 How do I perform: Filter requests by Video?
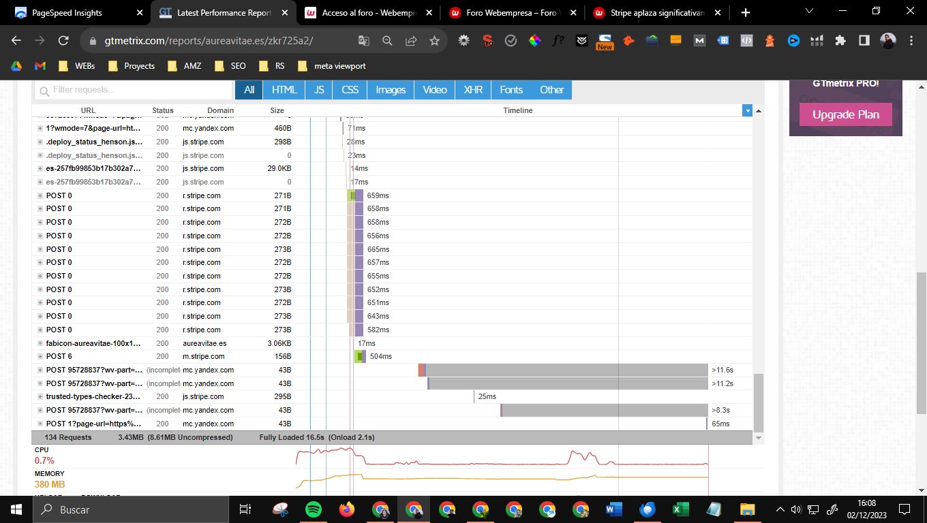435,90
